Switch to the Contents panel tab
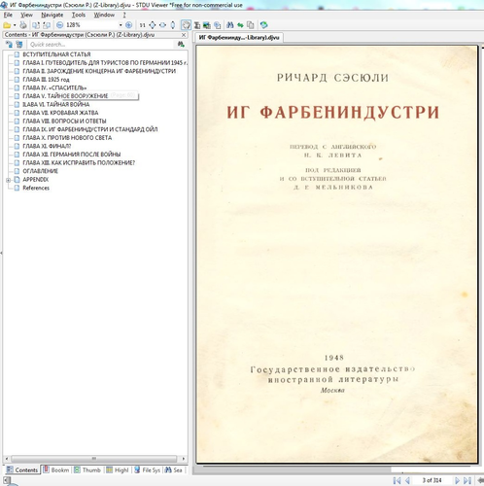The image size is (484, 486). coord(22,469)
